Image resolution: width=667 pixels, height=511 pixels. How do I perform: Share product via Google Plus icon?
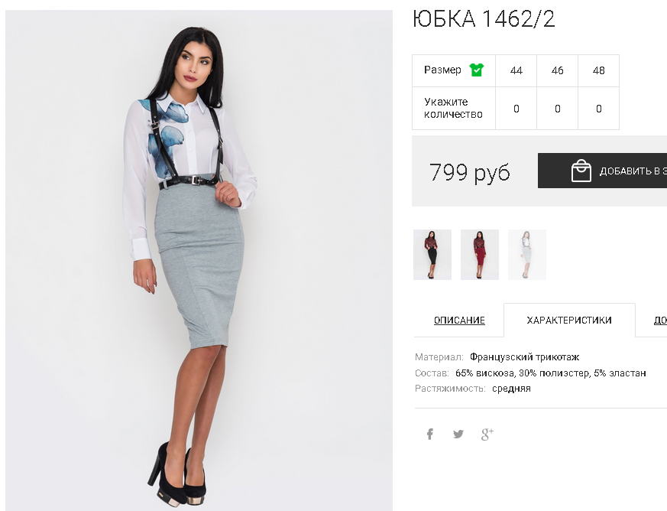tap(487, 434)
